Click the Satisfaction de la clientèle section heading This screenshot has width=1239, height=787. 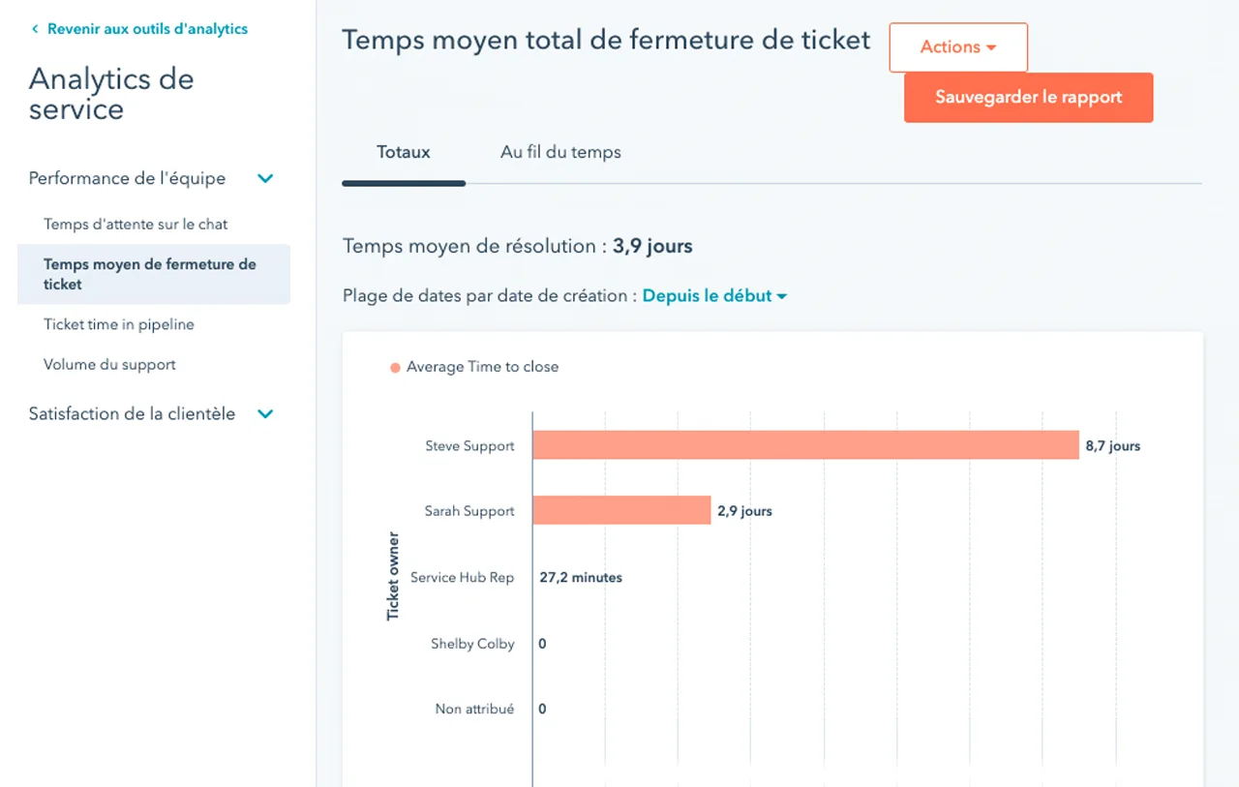132,414
